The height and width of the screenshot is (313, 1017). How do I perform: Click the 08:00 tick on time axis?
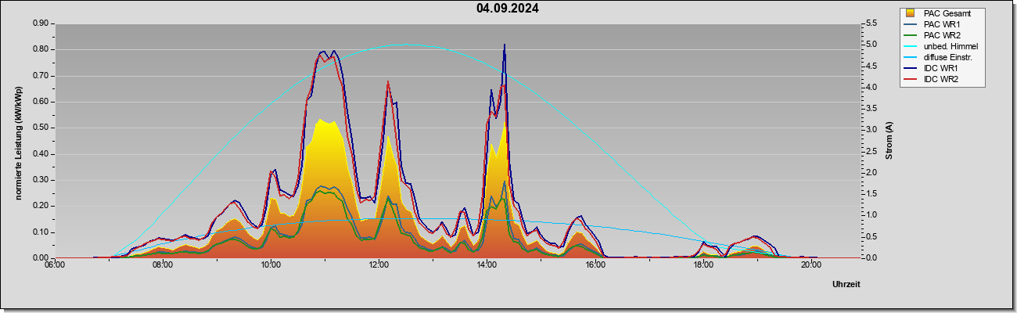click(x=163, y=264)
